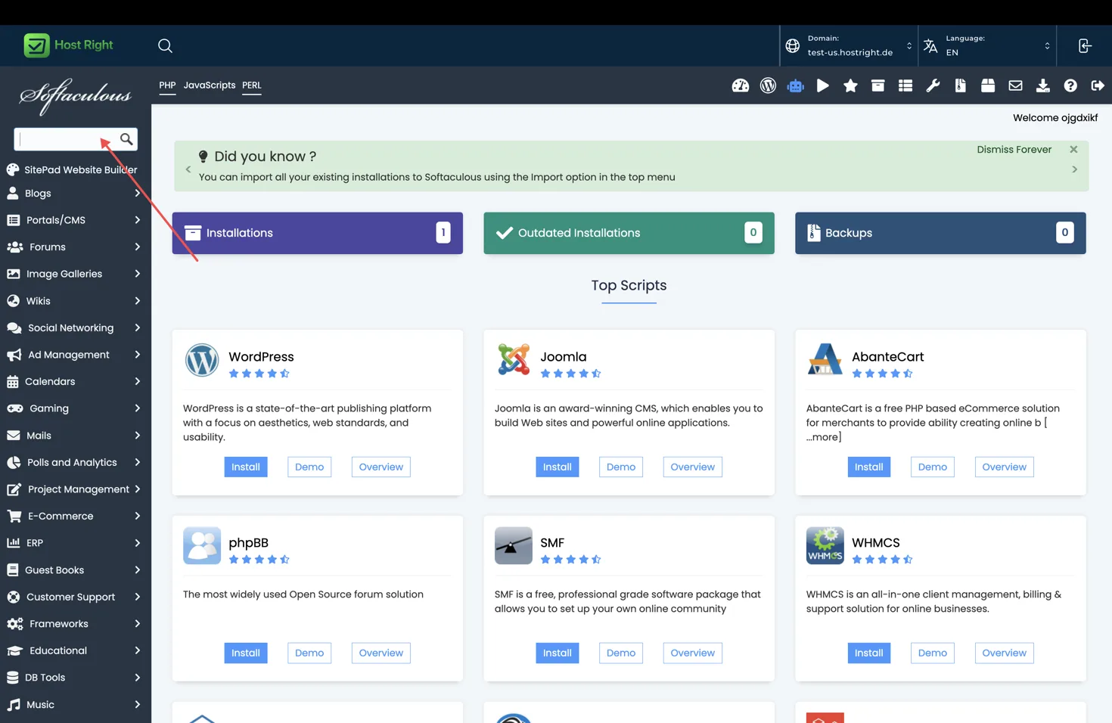Focus the sidebar script search field

(x=66, y=139)
